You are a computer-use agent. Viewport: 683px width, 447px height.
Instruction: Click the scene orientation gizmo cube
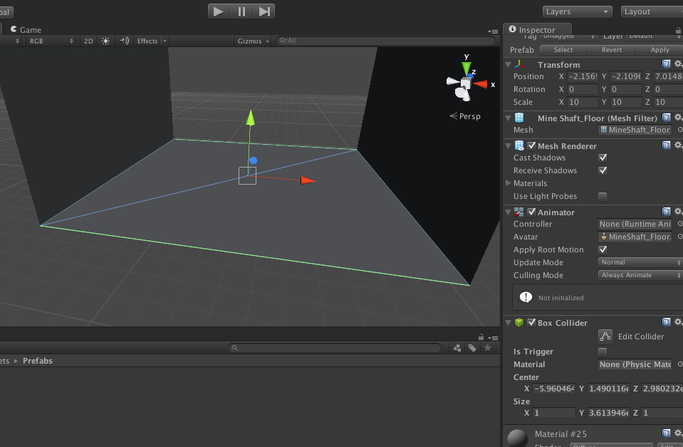(465, 83)
